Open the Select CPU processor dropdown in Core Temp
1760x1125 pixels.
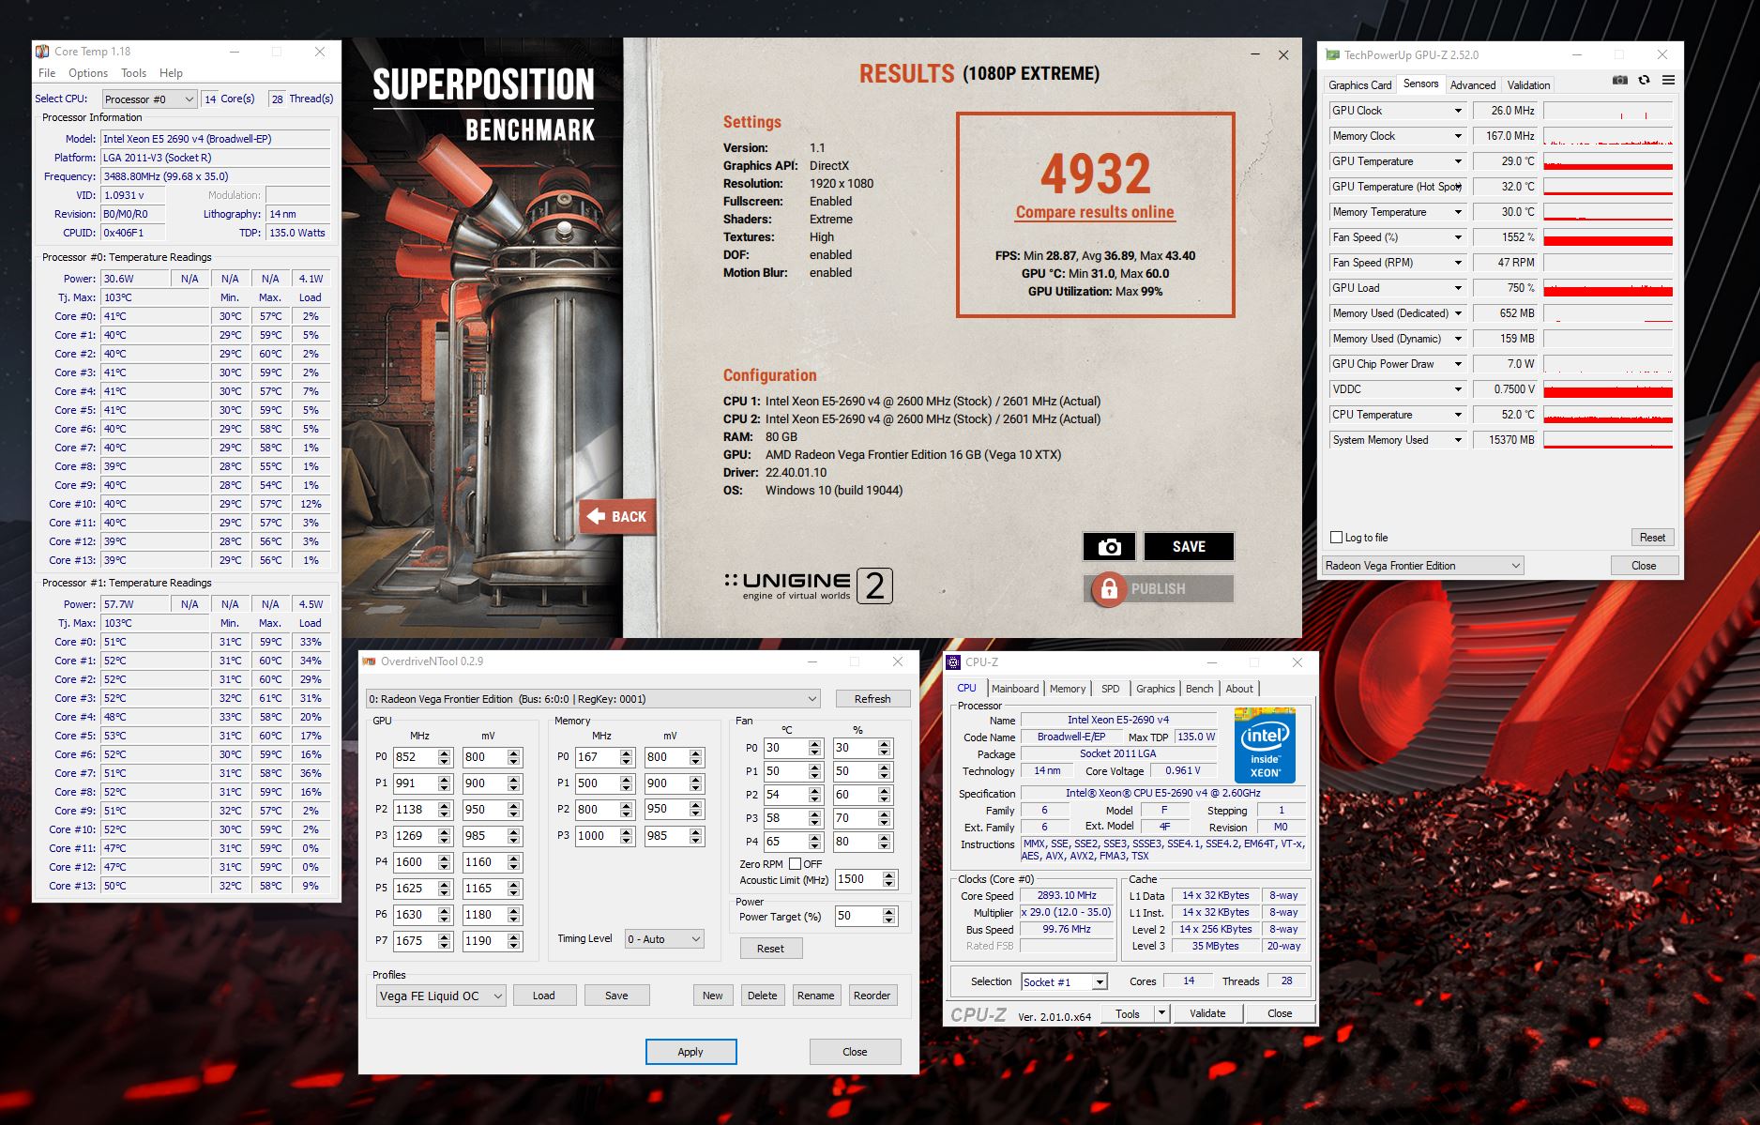(x=149, y=99)
